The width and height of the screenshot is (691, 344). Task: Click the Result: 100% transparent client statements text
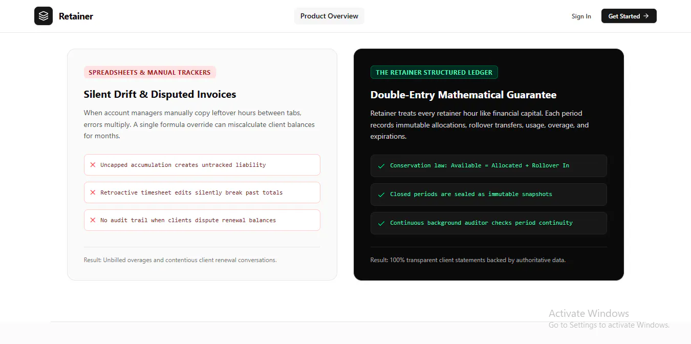coord(468,260)
